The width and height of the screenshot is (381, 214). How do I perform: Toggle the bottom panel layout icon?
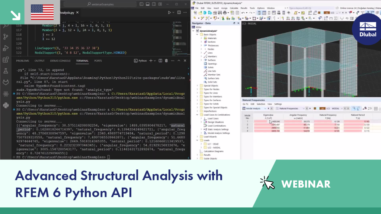147,4
